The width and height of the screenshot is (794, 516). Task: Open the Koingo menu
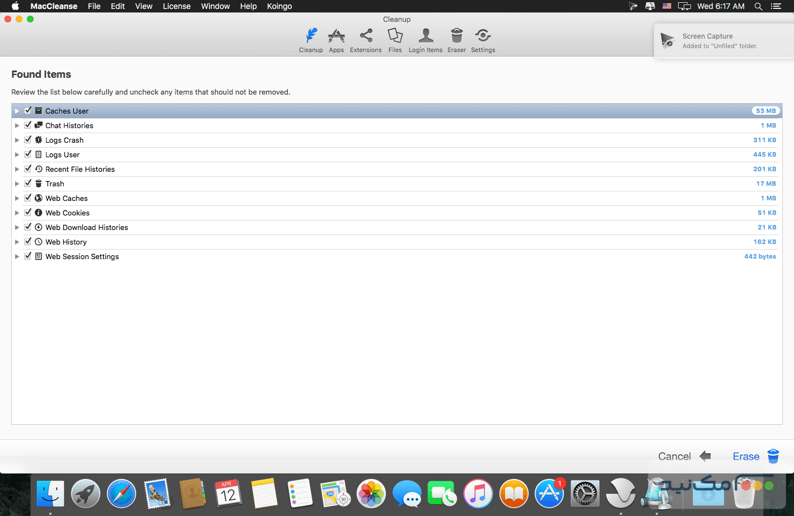[279, 6]
